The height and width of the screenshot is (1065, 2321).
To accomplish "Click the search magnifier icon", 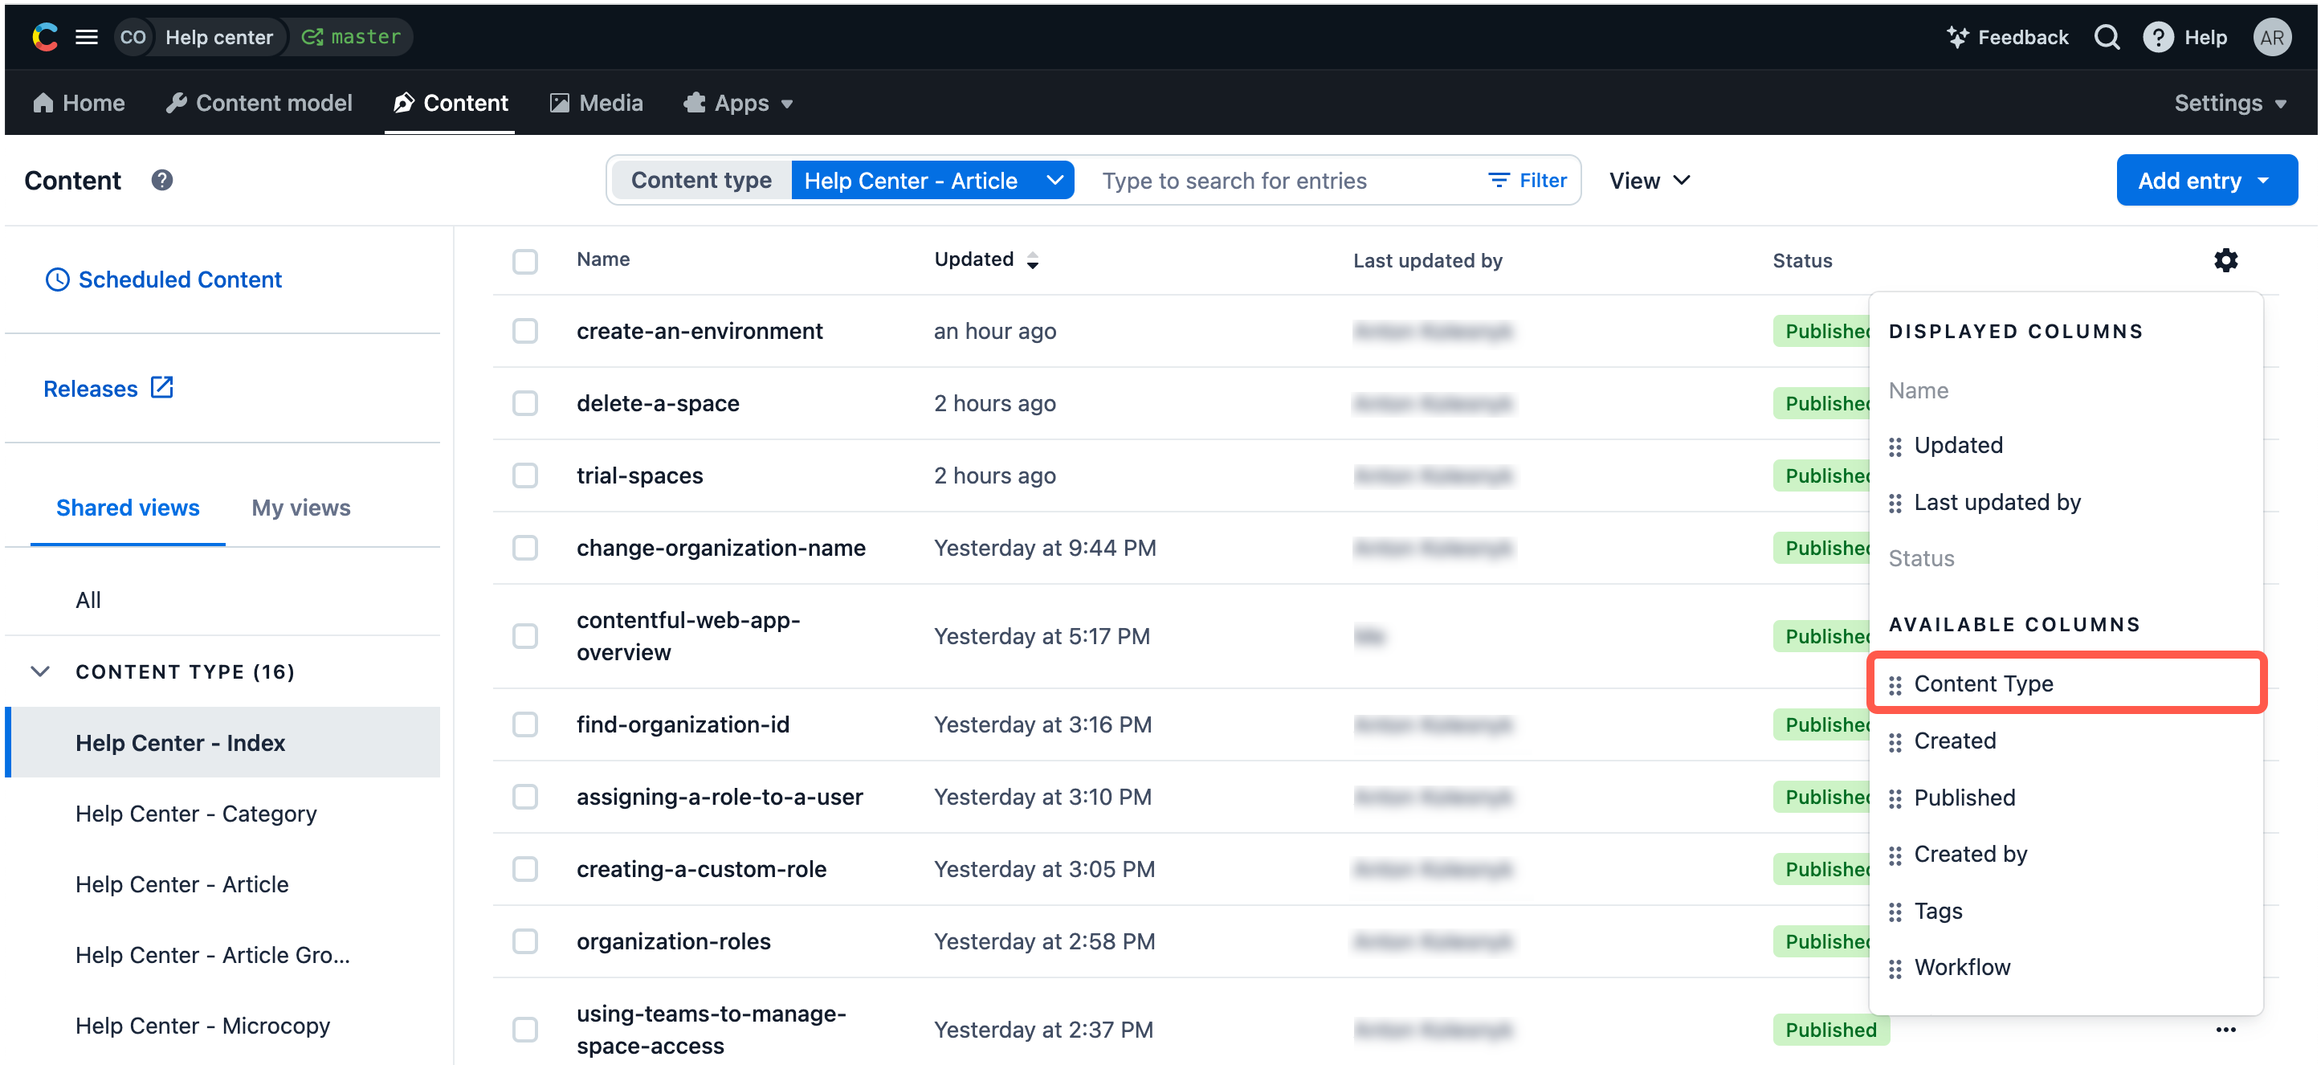I will tap(2106, 37).
